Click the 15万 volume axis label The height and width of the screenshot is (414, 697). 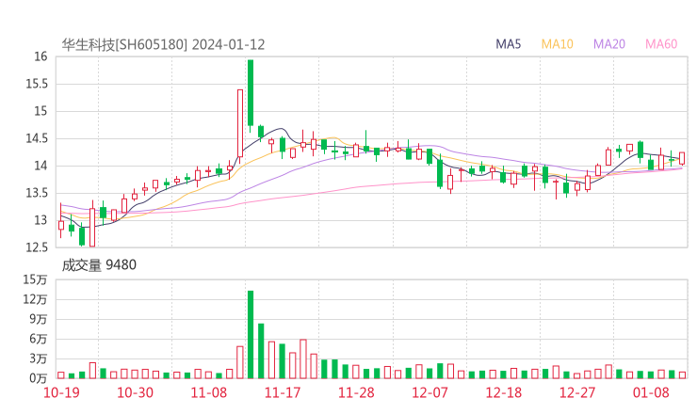[x=35, y=279]
